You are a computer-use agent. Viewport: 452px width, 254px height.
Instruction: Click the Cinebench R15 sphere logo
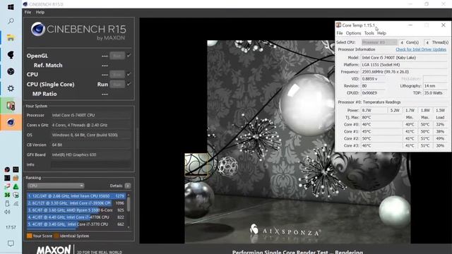(38, 29)
